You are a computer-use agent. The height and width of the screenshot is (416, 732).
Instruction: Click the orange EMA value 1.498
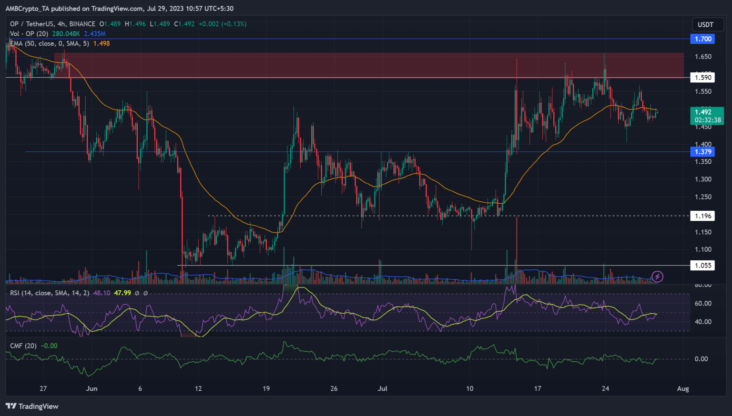click(102, 43)
